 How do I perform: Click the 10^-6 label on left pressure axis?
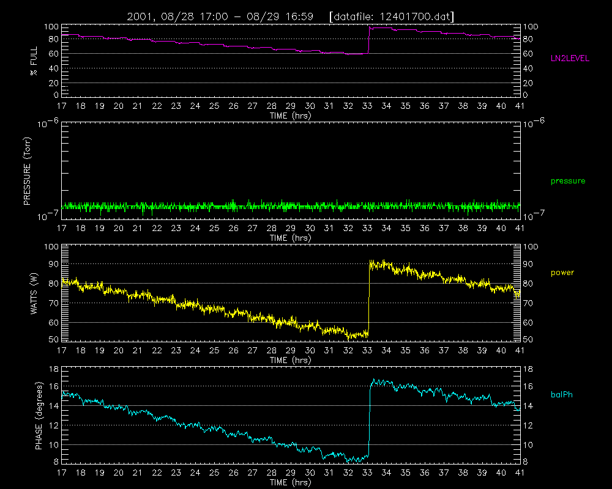tap(48, 123)
